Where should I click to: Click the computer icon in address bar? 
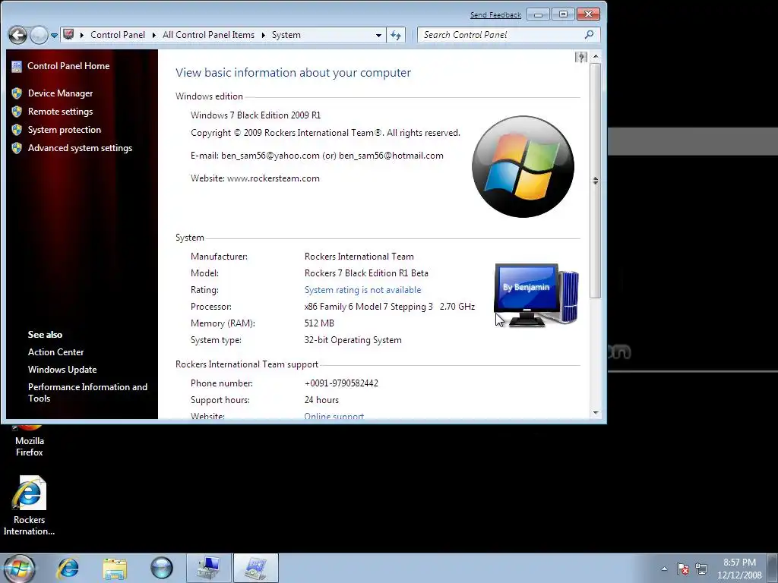[x=68, y=35]
